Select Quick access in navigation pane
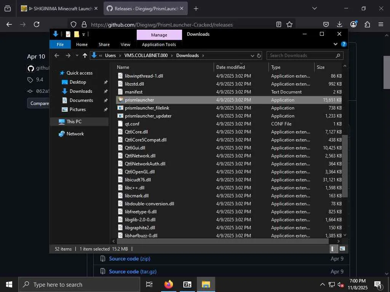390x292 pixels. [79, 73]
